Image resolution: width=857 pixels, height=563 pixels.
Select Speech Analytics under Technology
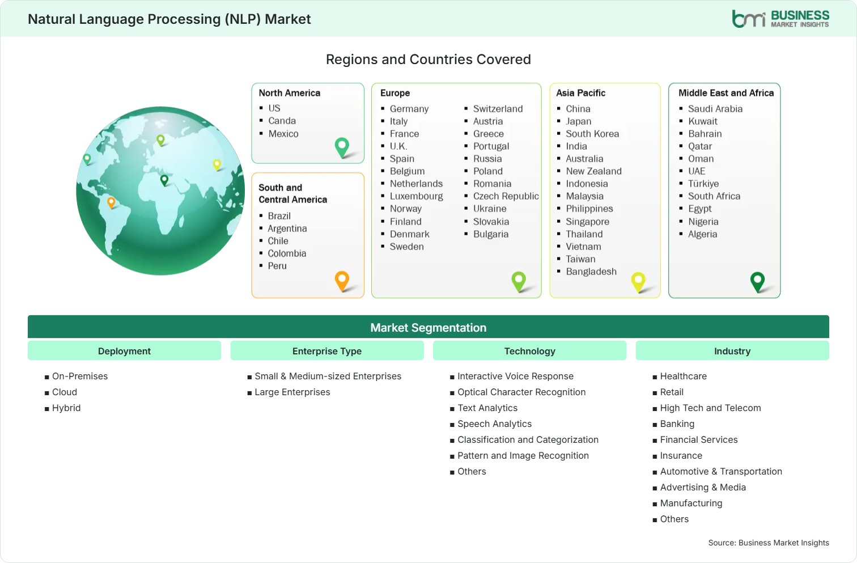click(x=495, y=424)
